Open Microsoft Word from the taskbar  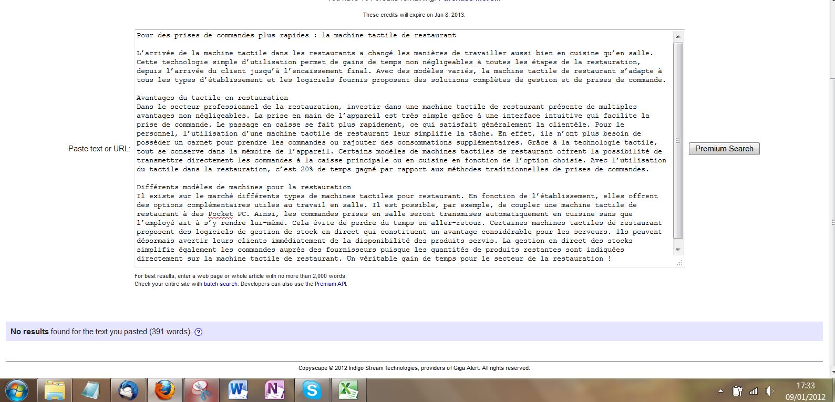coord(238,390)
